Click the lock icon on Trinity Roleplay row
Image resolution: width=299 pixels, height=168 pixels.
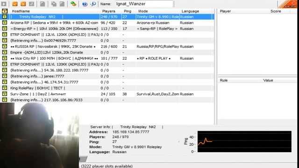tap(5, 17)
